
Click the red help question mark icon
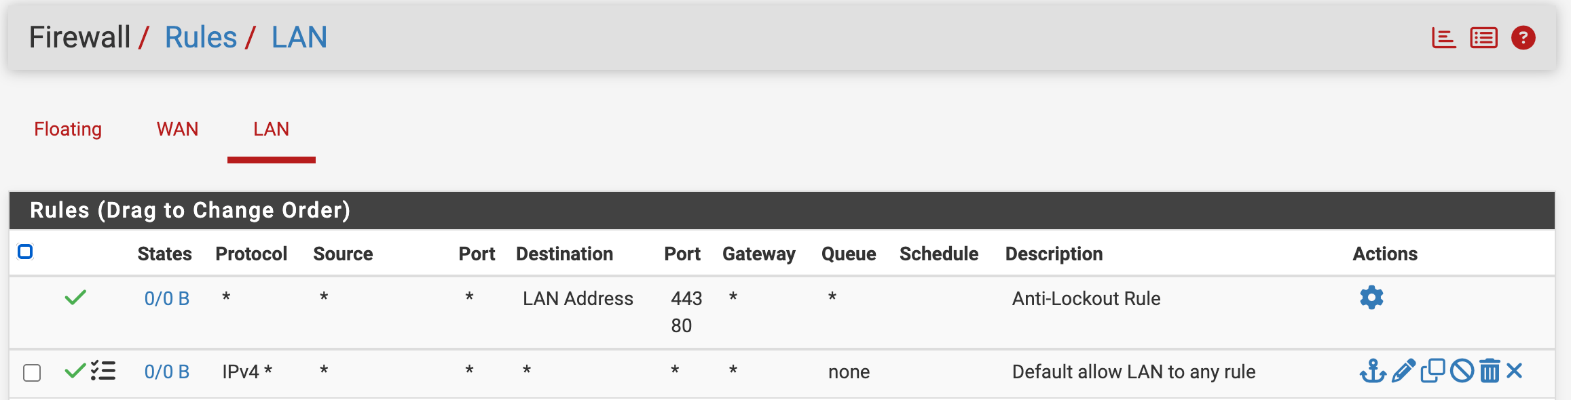(x=1523, y=38)
